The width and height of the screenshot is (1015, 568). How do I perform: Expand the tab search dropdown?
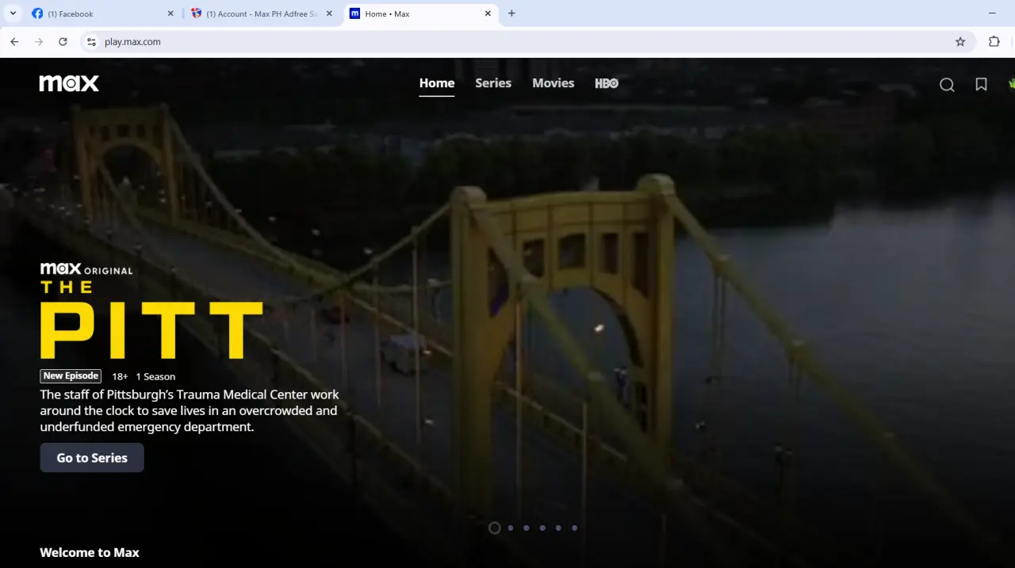[x=13, y=13]
